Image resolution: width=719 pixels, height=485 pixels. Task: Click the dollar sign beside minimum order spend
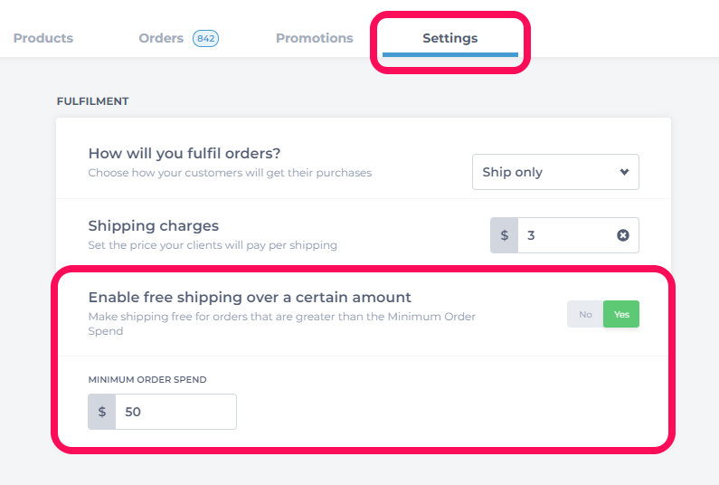(102, 412)
